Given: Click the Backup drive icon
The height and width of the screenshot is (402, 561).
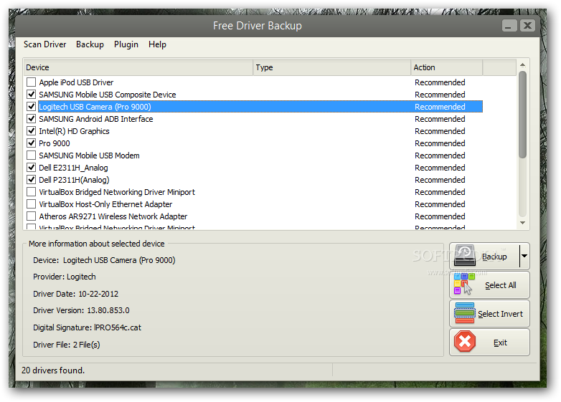Looking at the screenshot, I should click(464, 256).
